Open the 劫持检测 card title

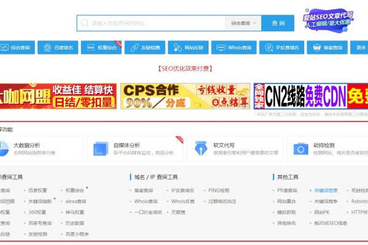tap(324, 145)
